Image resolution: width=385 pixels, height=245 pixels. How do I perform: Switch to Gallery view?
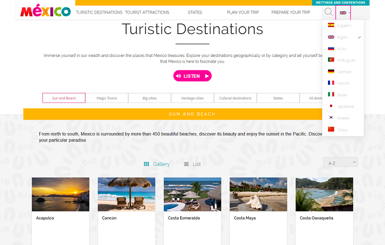point(157,164)
